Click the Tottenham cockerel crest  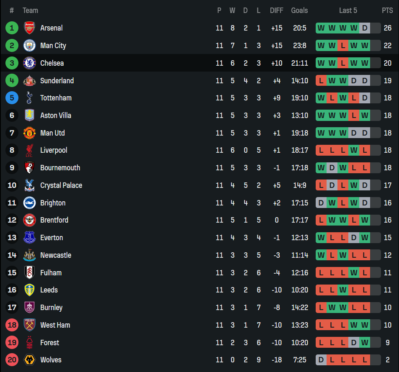(30, 98)
